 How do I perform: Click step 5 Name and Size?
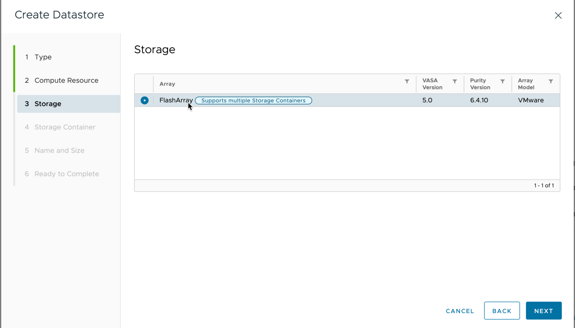[59, 150]
